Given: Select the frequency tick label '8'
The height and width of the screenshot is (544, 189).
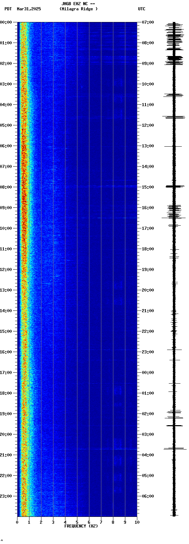Looking at the screenshot, I should 113,522.
